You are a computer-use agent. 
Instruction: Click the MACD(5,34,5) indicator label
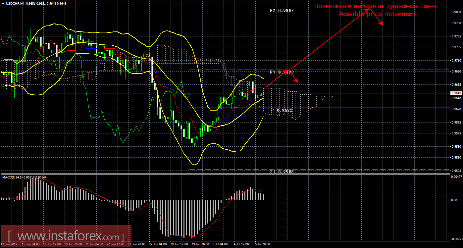(x=12, y=177)
